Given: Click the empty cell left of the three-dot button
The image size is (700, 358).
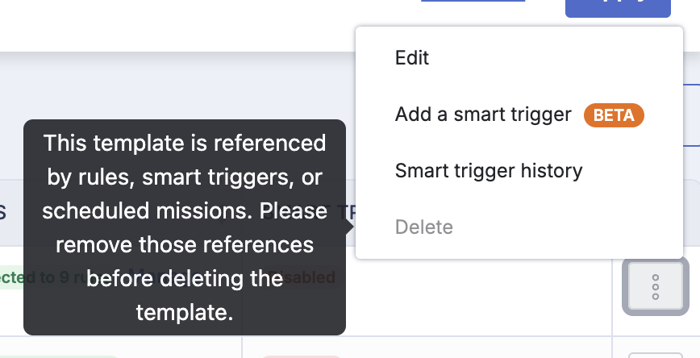Looking at the screenshot, I should pyautogui.click(x=427, y=290).
